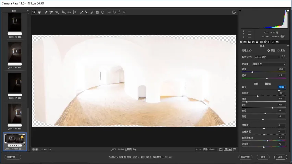This screenshot has width=292, height=164.
Task: Open the ProPhoto RGB workflow options link
Action: (141, 157)
